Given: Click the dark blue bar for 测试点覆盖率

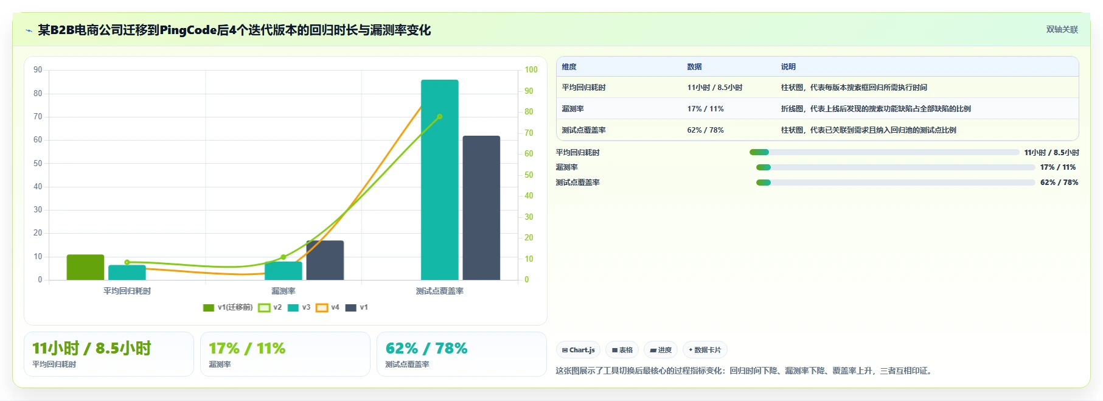Looking at the screenshot, I should (481, 208).
